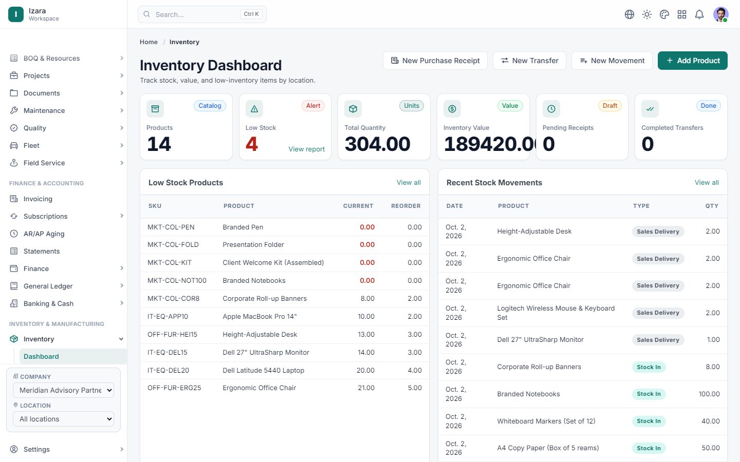Select the Dashboard sidebar item
Screen dimensions: 740x462
point(73,356)
